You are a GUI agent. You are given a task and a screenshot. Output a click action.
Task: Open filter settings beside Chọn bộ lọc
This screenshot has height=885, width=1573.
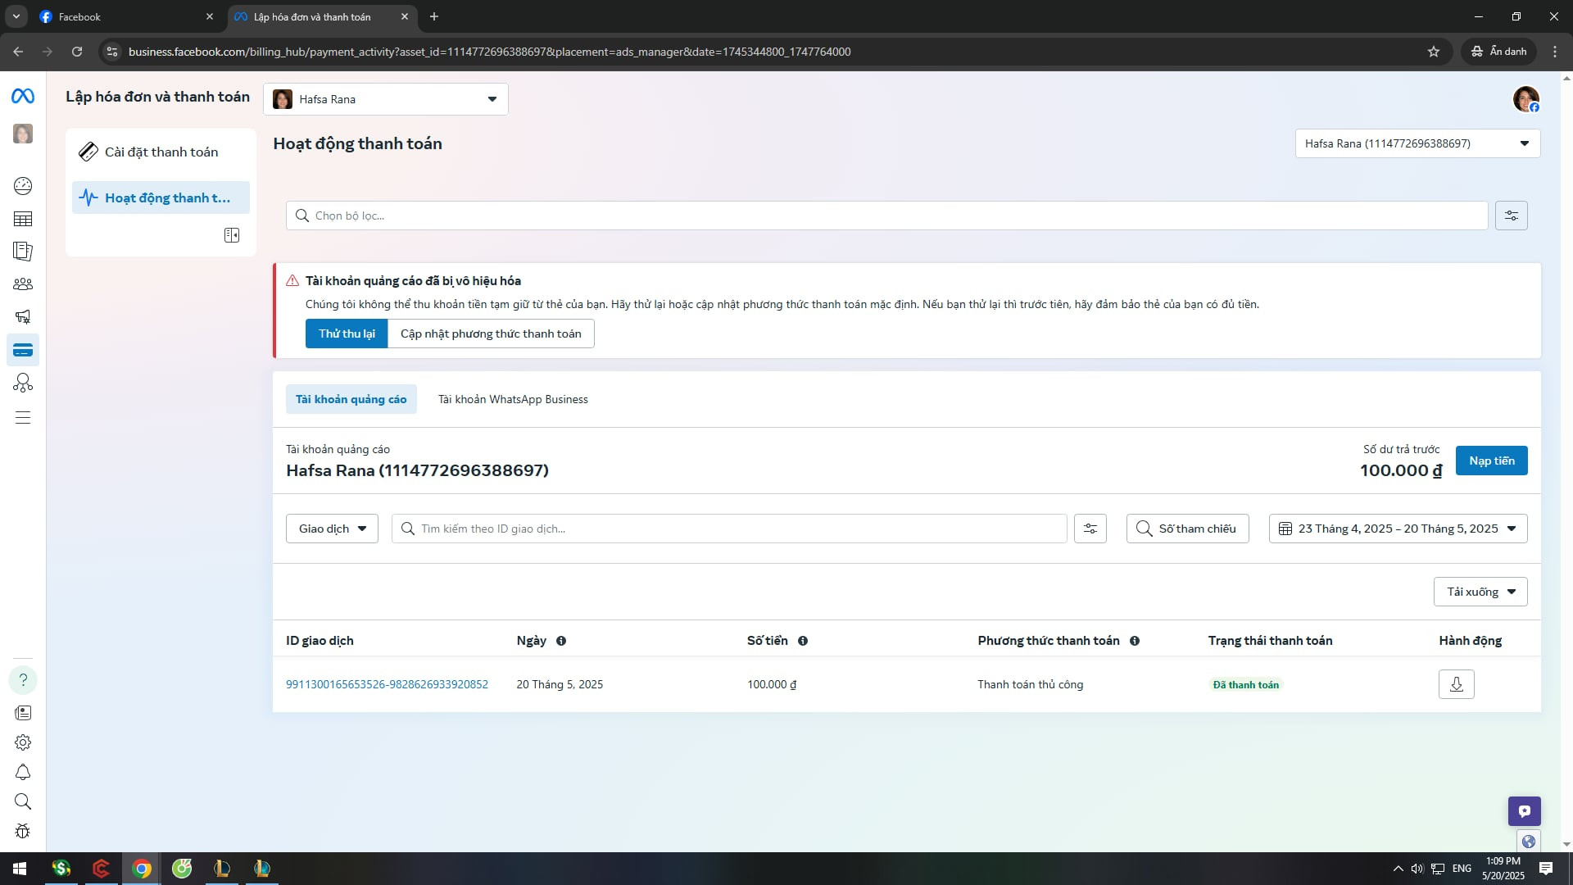click(x=1511, y=216)
